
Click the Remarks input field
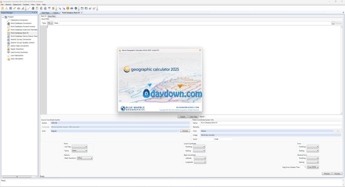point(271,127)
